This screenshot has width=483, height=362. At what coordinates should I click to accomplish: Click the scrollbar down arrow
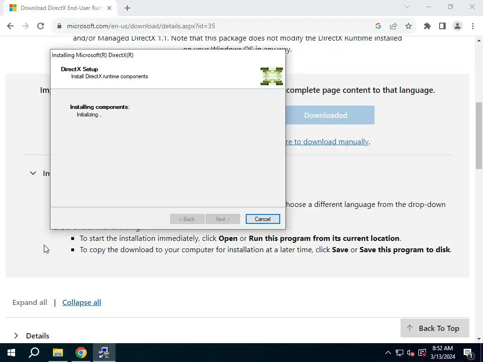pyautogui.click(x=479, y=339)
